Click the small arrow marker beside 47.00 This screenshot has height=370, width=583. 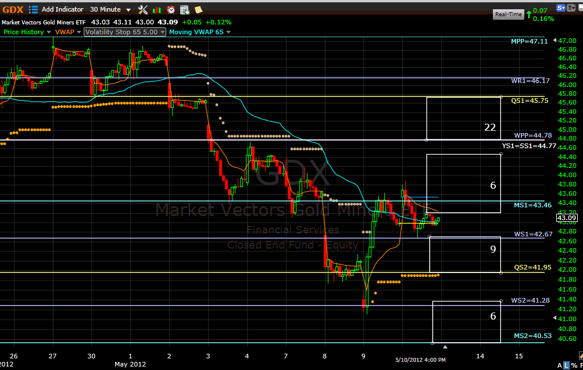(555, 40)
